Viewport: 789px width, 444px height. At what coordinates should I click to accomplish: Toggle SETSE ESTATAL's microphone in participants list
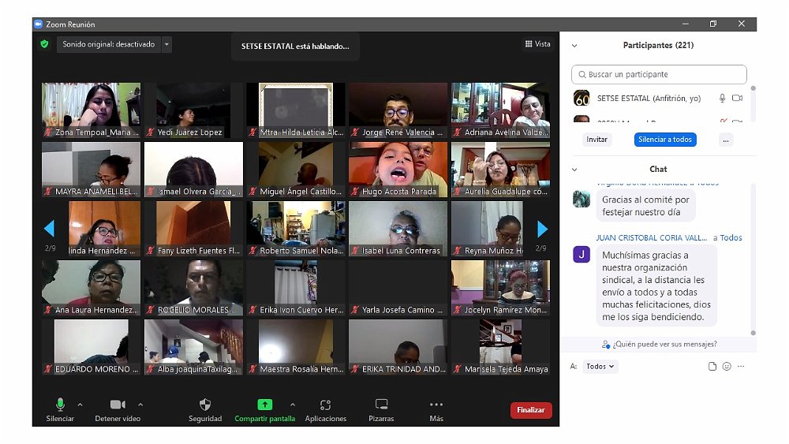pyautogui.click(x=722, y=99)
